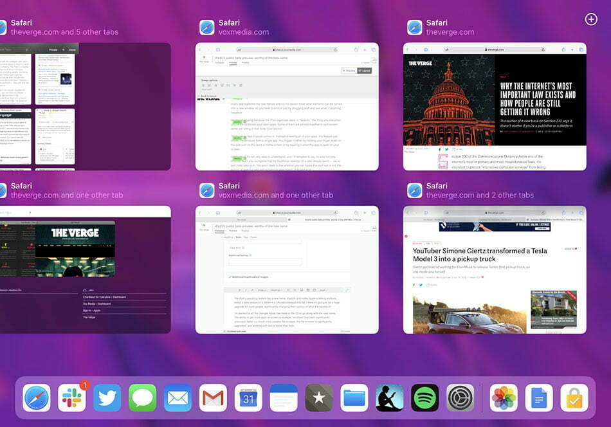
Task: Open window showing internet's most important law article
Action: [495, 106]
